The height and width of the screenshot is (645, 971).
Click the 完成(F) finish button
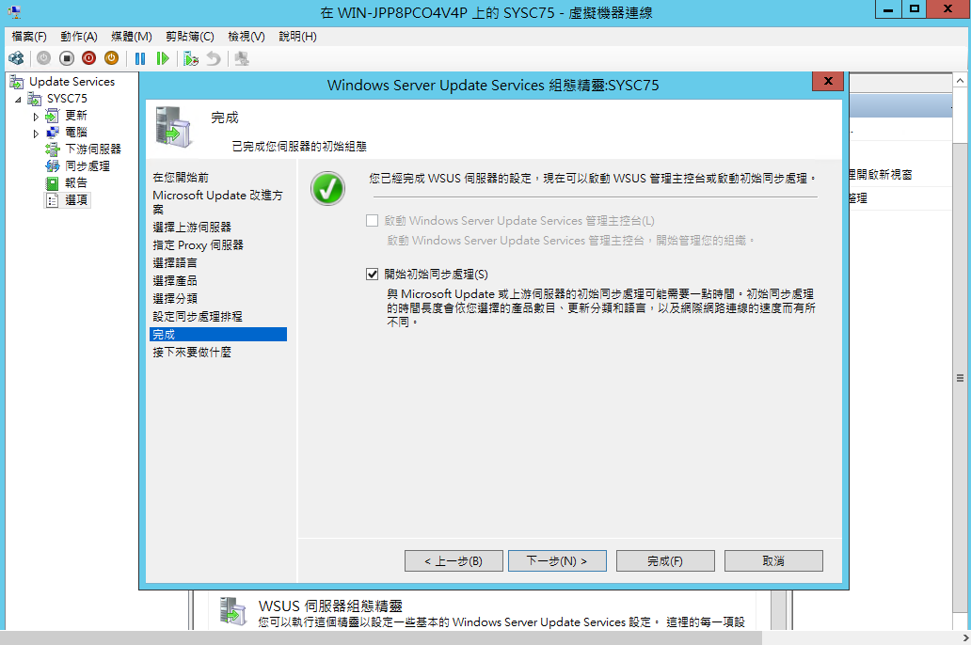click(x=665, y=560)
